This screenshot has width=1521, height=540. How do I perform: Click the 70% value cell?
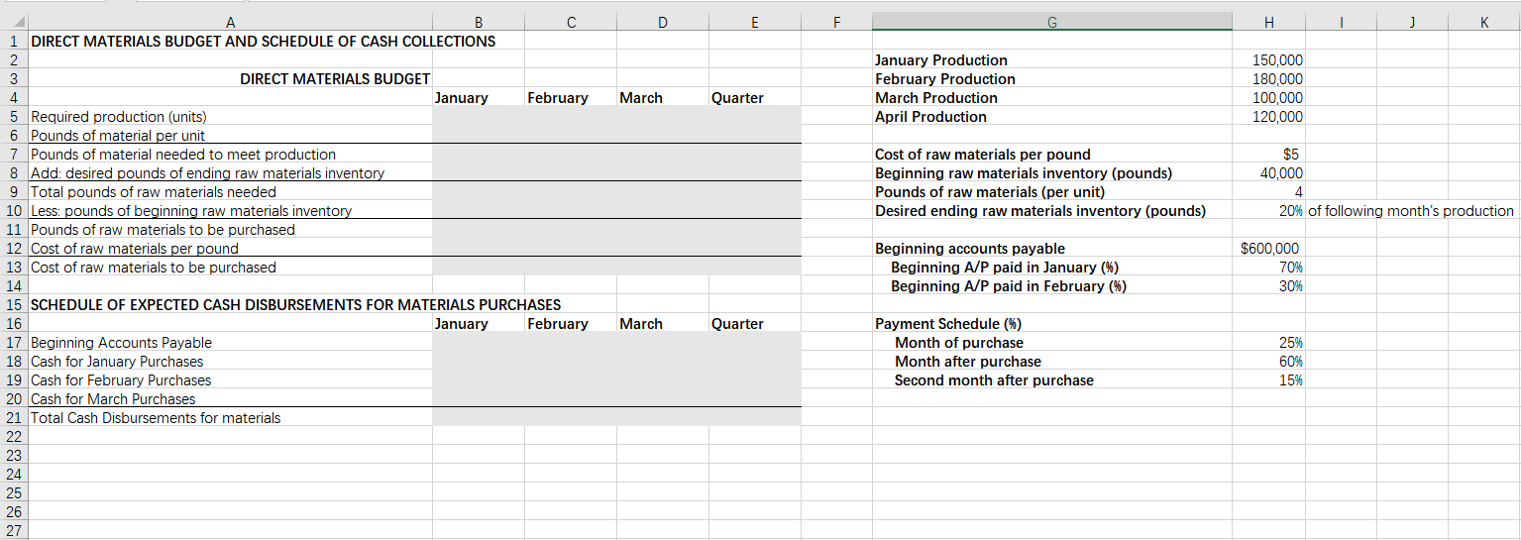coord(1292,268)
